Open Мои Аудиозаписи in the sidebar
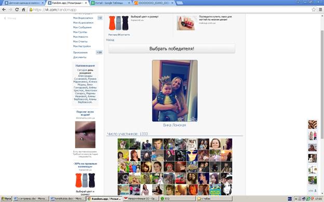Image resolution: width=324 pixels, height=202 pixels. [x=83, y=23]
